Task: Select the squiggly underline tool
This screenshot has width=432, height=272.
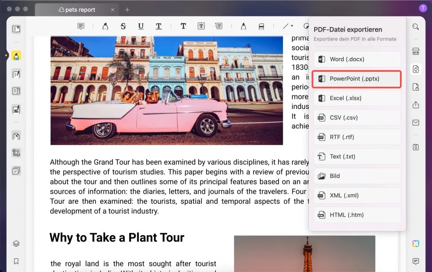Action: [x=159, y=26]
